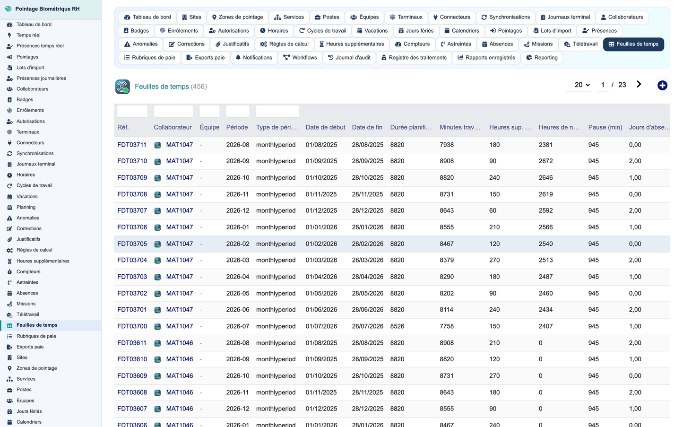Viewport: 683px width, 427px height.
Task: Click the Badges icon in sidebar
Action: [x=9, y=100]
